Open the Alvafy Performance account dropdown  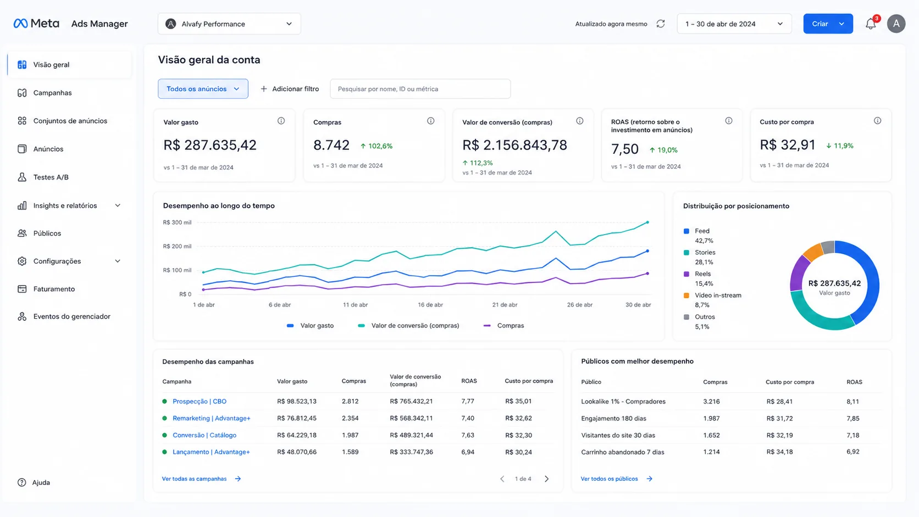(x=229, y=24)
